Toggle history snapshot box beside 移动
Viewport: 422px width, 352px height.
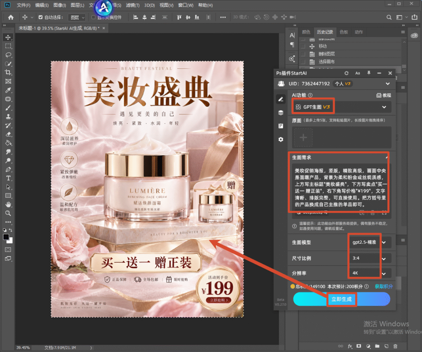(x=303, y=46)
